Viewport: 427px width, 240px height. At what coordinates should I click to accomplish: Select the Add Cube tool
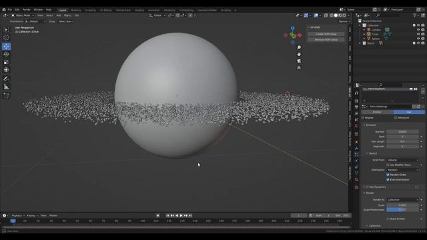(x=6, y=95)
